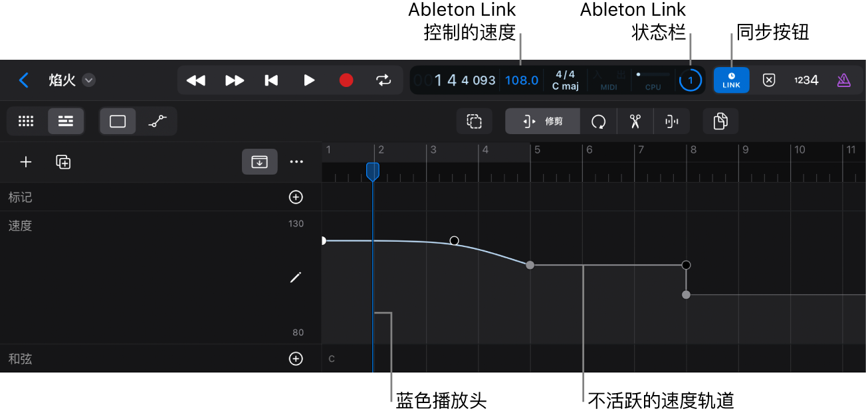
Task: Toggle the 1234 count-in
Action: pos(806,80)
